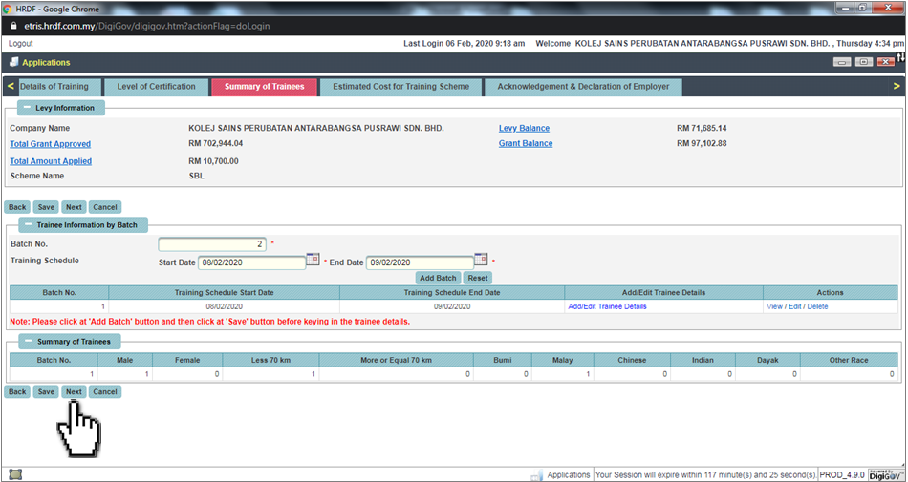
Task: Focus the End Date input field
Action: coord(420,262)
